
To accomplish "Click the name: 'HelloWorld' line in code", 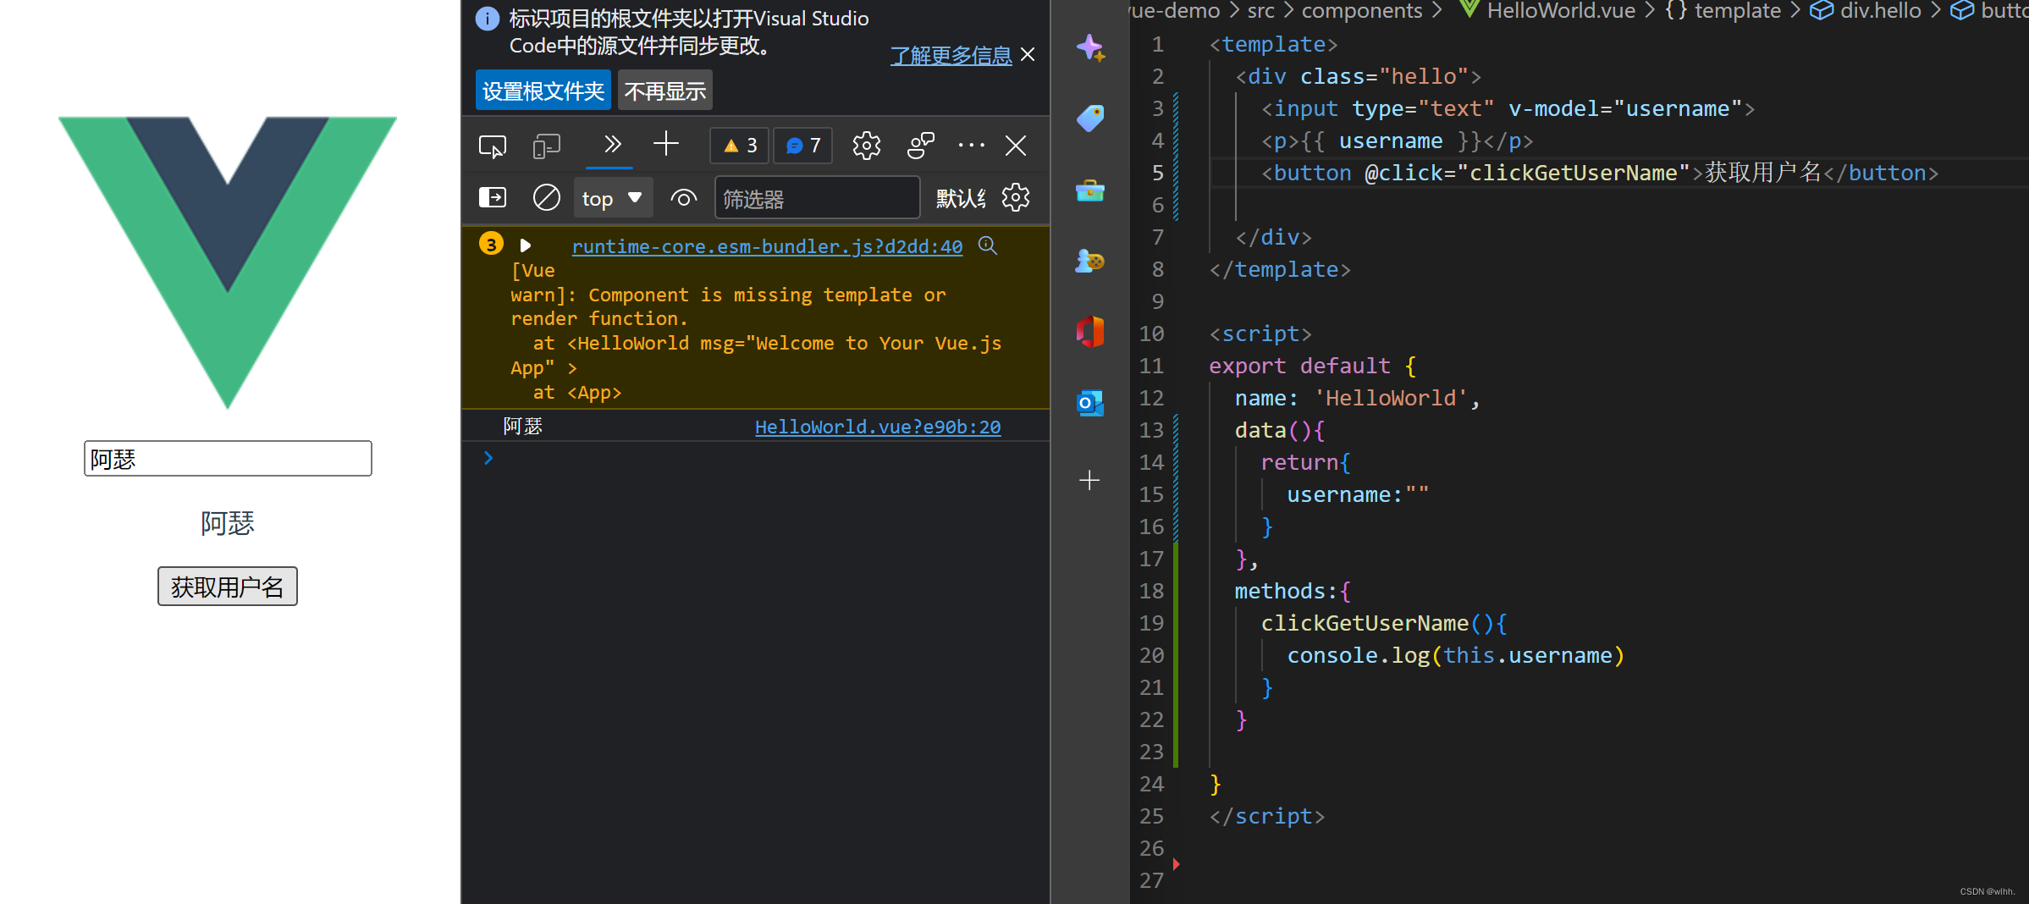I will (1357, 398).
